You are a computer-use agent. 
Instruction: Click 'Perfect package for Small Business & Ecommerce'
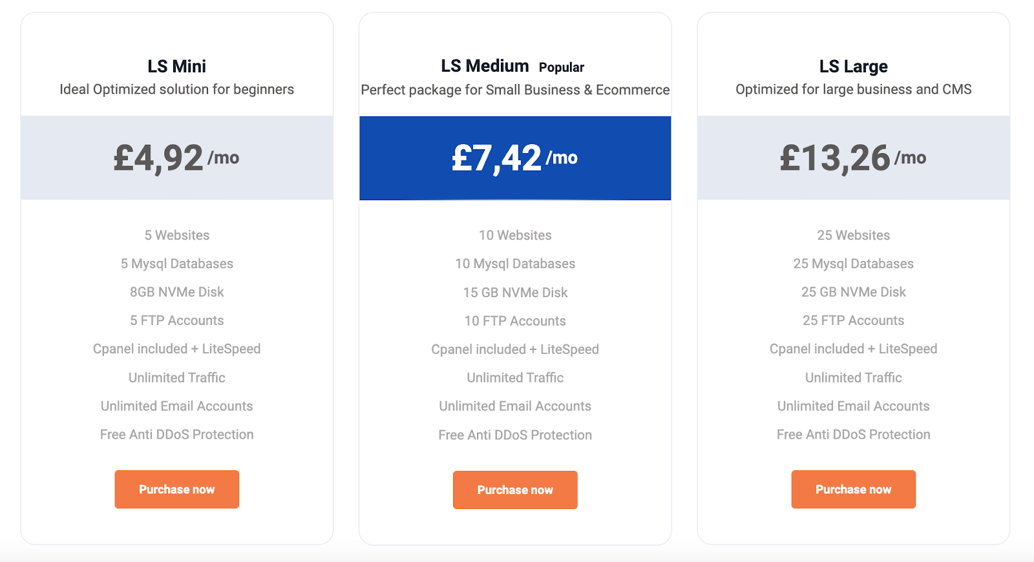(515, 90)
